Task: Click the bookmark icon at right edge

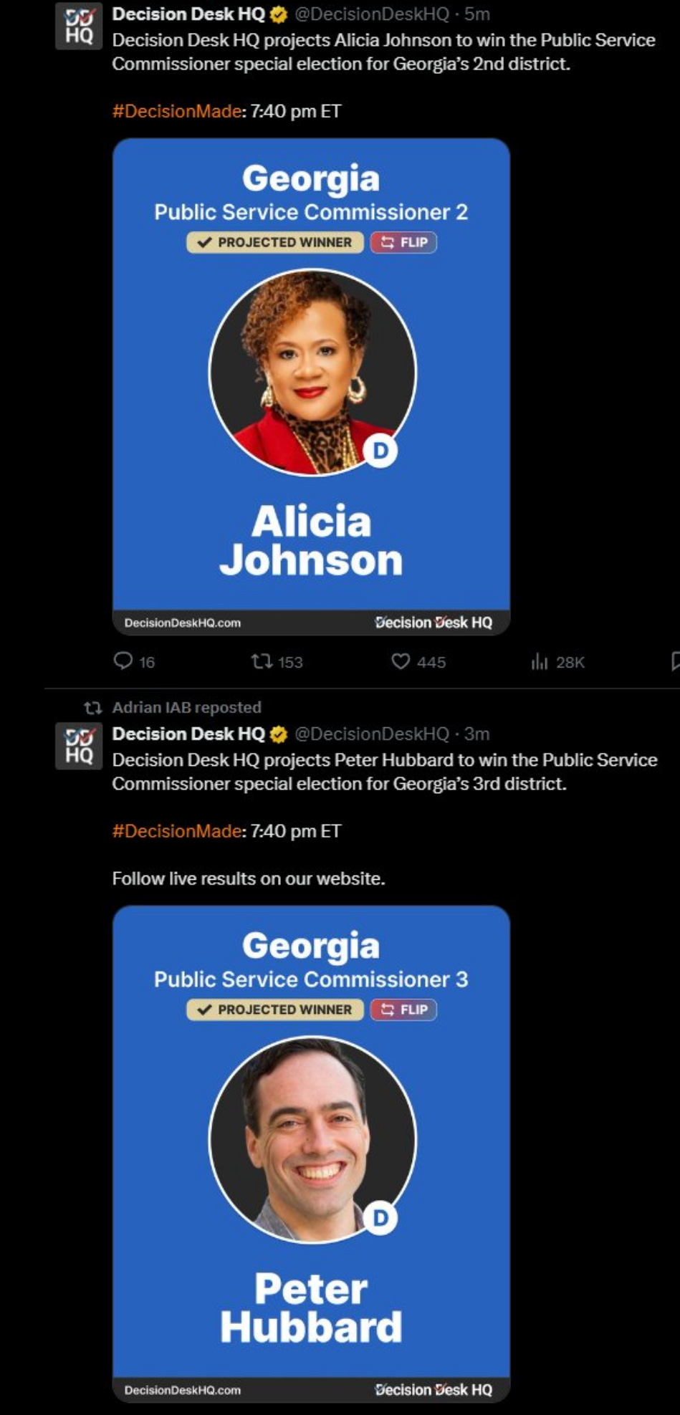Action: tap(675, 661)
